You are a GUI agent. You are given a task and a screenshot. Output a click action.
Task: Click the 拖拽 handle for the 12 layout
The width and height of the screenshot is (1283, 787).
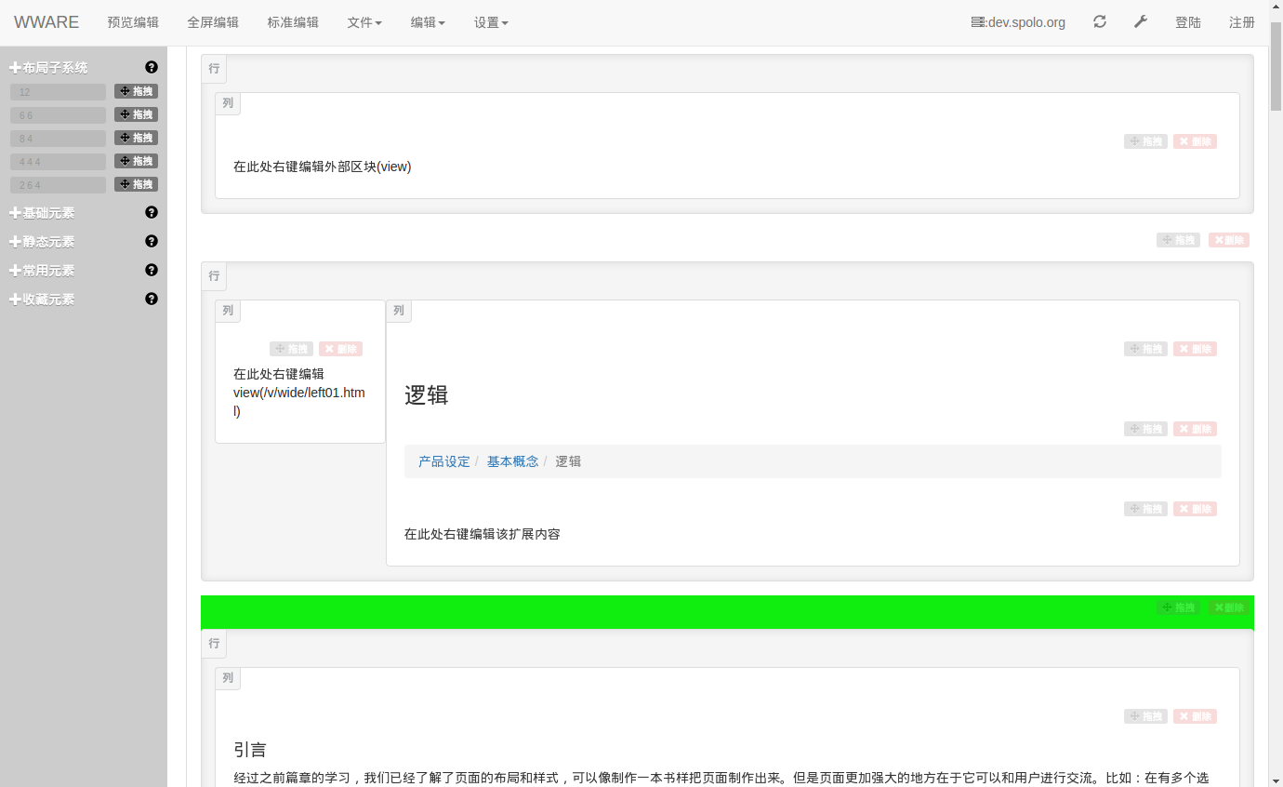click(x=136, y=91)
